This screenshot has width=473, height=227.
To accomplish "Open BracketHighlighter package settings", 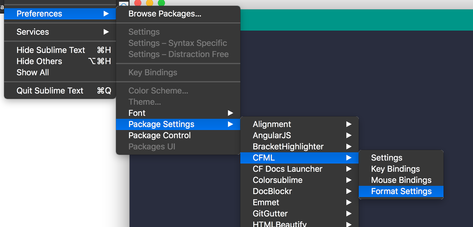I will click(x=300, y=147).
